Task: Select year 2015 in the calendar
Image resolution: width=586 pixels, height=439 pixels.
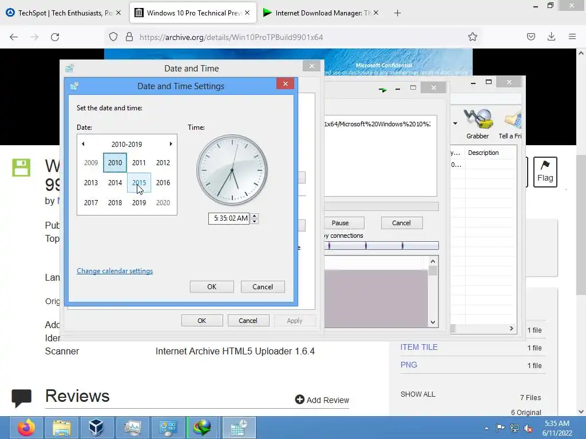Action: (x=139, y=182)
